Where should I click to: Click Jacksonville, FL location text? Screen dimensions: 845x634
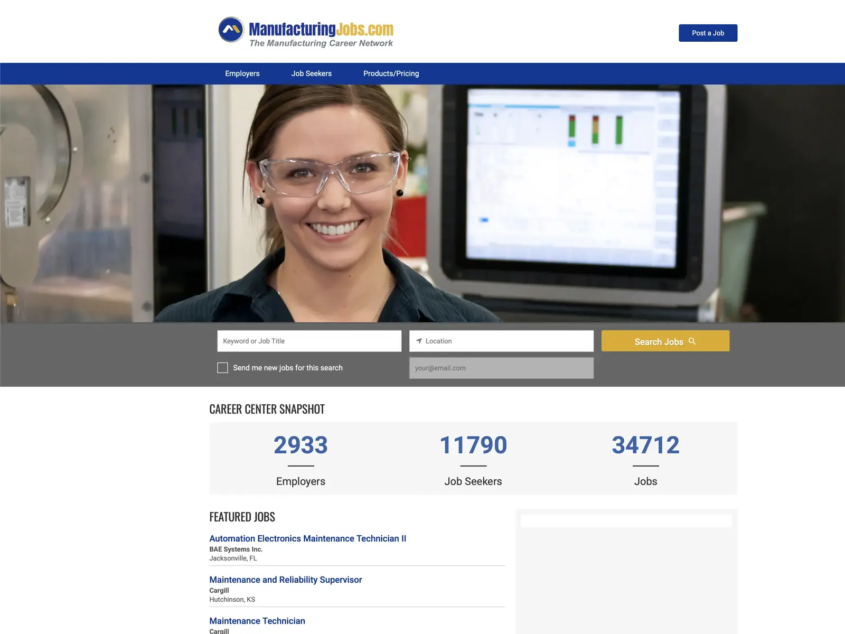(233, 558)
